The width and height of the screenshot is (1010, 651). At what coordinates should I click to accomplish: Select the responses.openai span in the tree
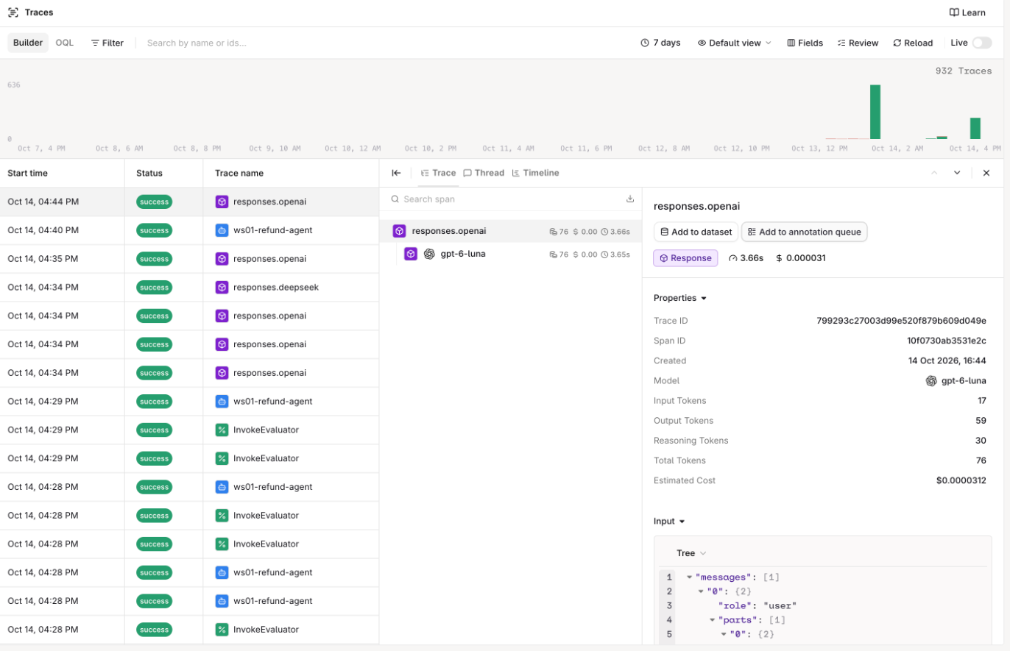pos(511,231)
